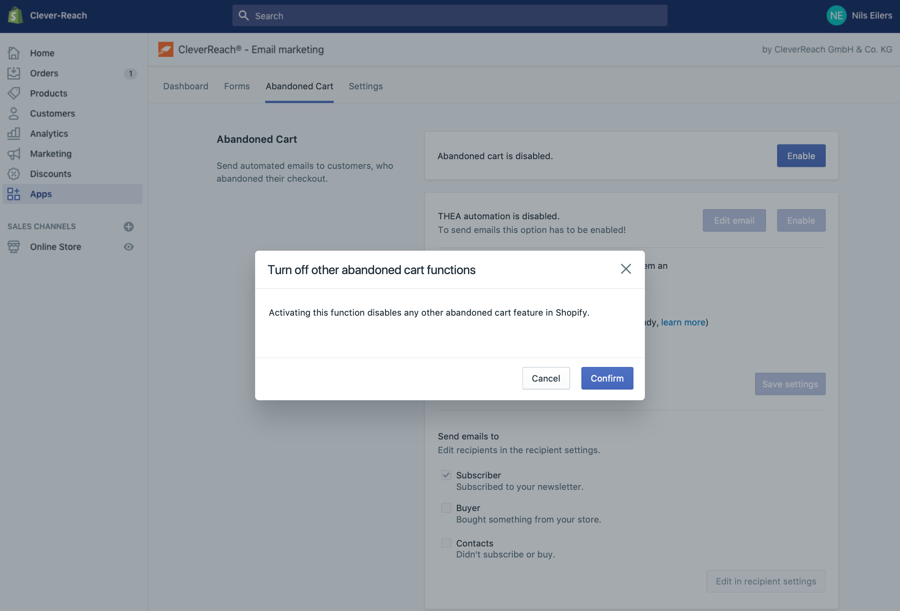Click the Discounts badge icon
This screenshot has height=611, width=900.
click(x=14, y=174)
